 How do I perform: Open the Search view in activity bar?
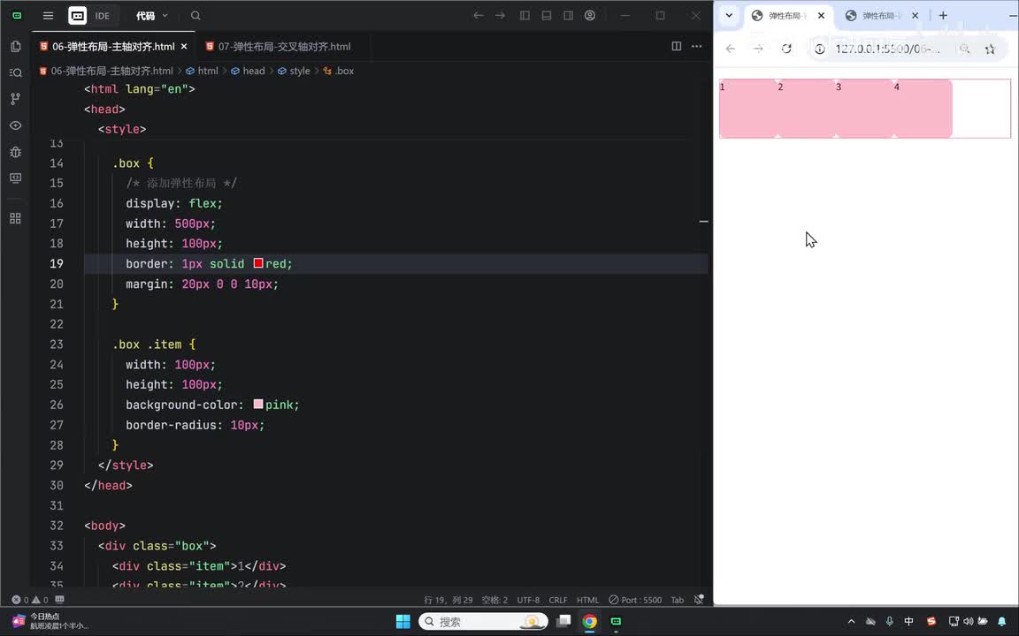click(16, 72)
